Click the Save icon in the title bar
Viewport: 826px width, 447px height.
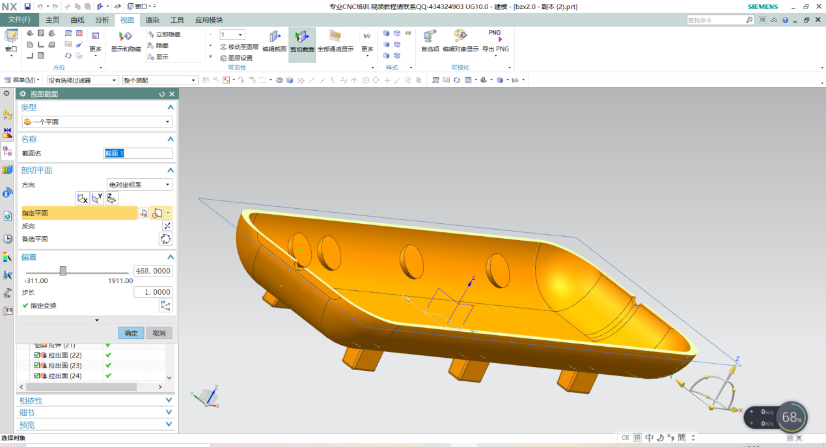tap(27, 7)
